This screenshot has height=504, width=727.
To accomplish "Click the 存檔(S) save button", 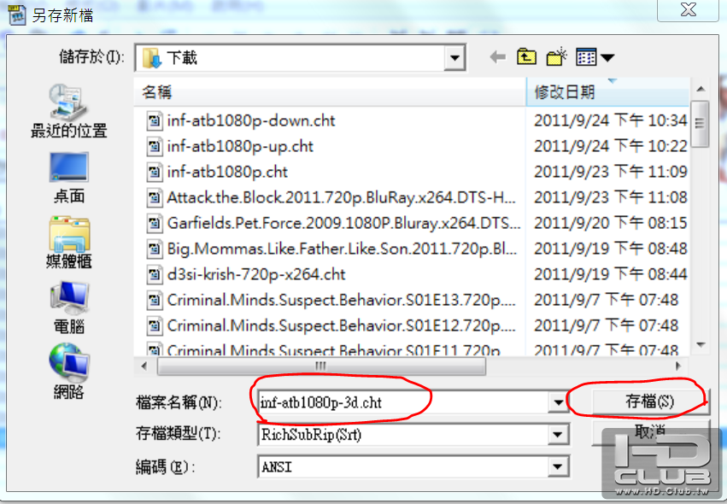I will tap(649, 401).
